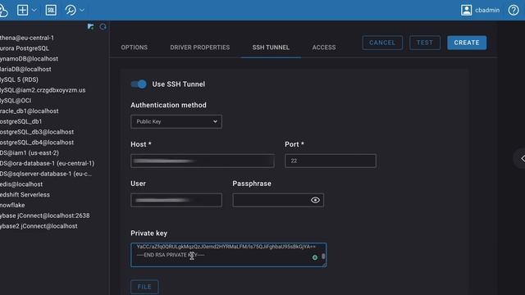
Task: Select the MariaDB@localhost connection
Action: click(25, 69)
